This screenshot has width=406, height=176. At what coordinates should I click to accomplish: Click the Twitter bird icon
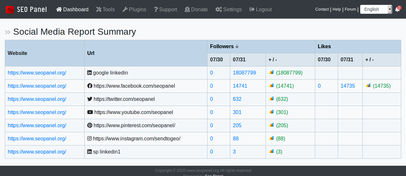click(90, 99)
